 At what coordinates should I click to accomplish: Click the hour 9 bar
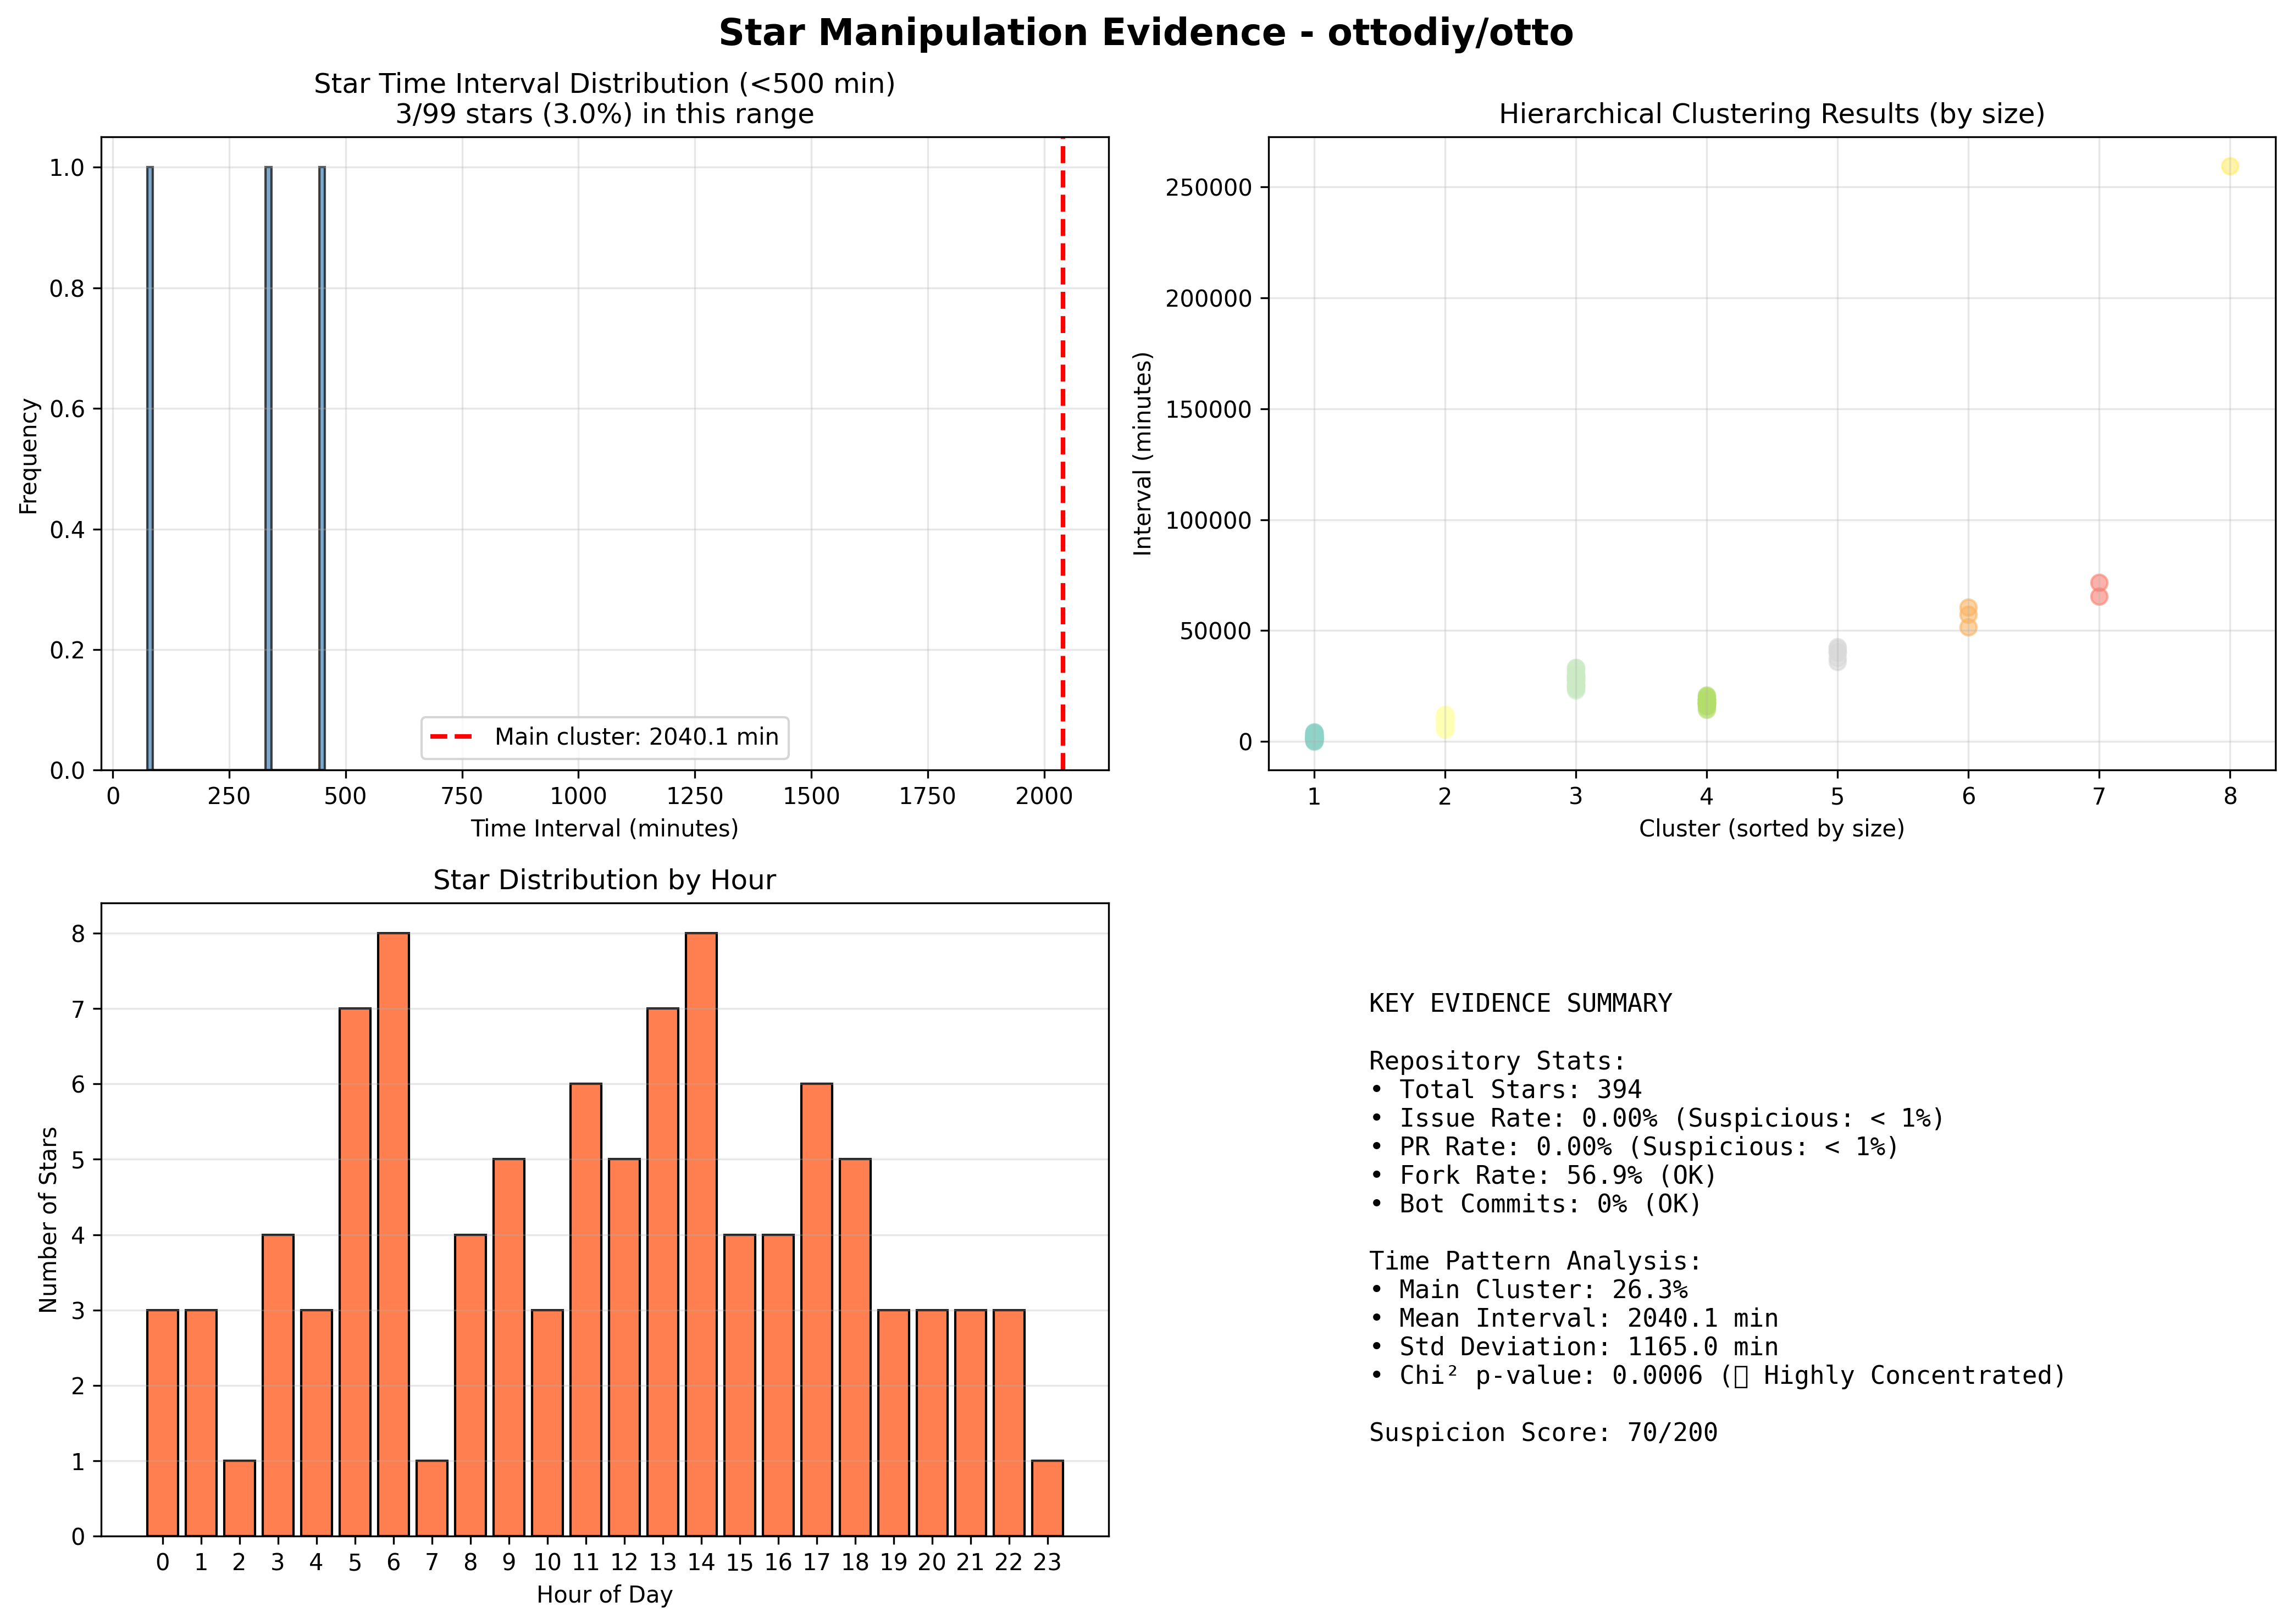[x=509, y=1347]
